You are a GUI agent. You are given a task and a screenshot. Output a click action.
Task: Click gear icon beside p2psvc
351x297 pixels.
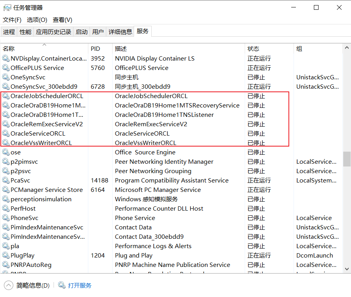point(6,171)
